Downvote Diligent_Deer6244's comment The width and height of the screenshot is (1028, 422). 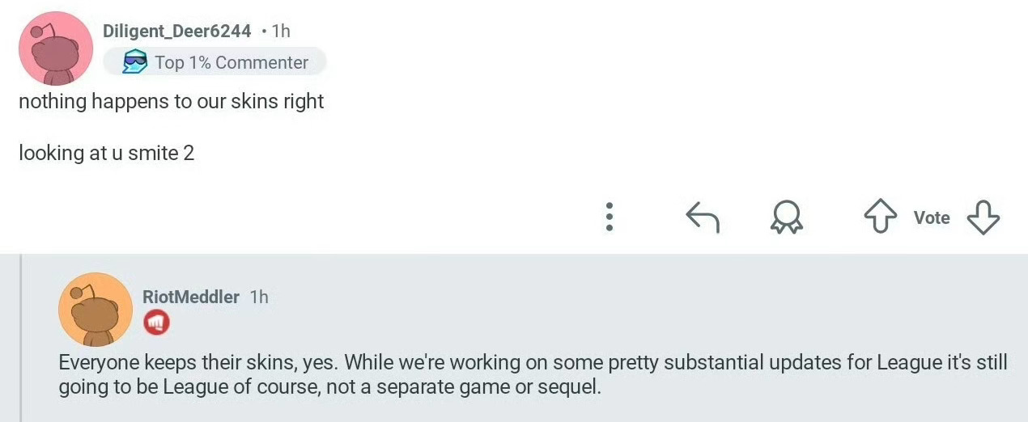[983, 217]
